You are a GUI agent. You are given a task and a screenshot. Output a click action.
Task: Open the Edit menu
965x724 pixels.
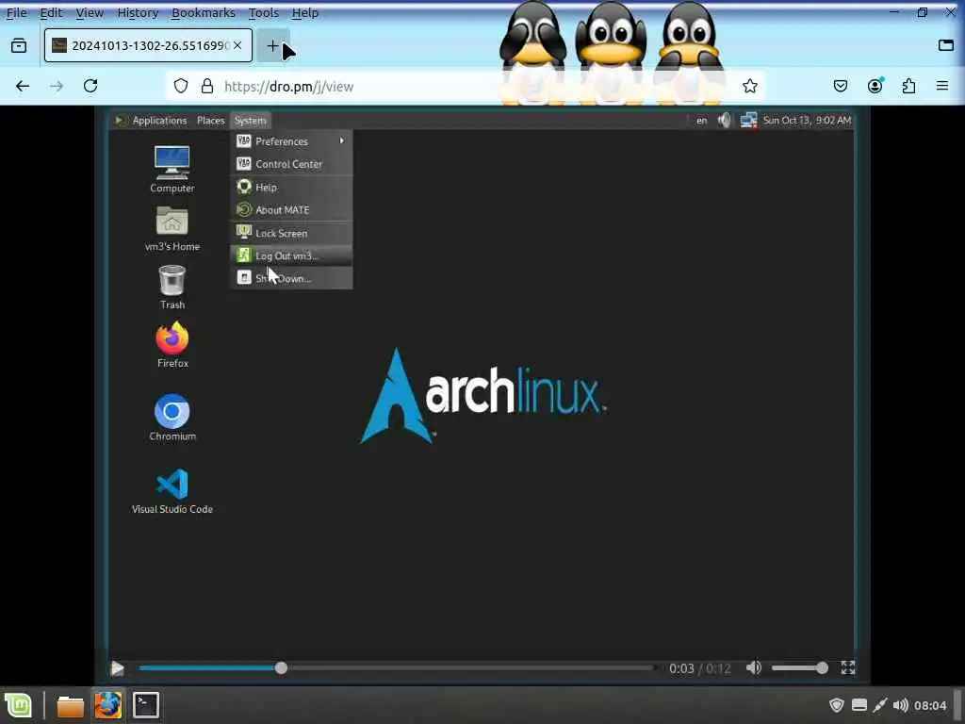point(51,12)
